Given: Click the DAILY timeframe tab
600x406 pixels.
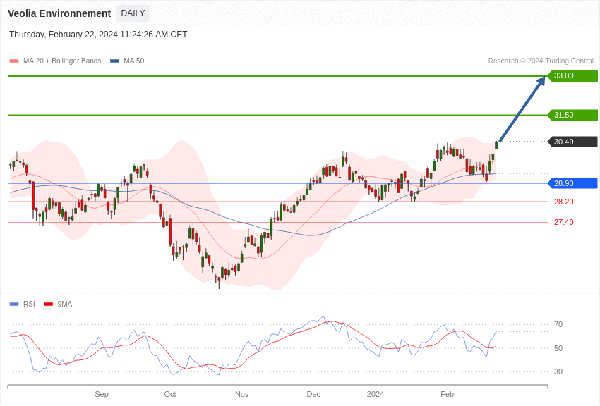Looking at the screenshot, I should coord(133,13).
